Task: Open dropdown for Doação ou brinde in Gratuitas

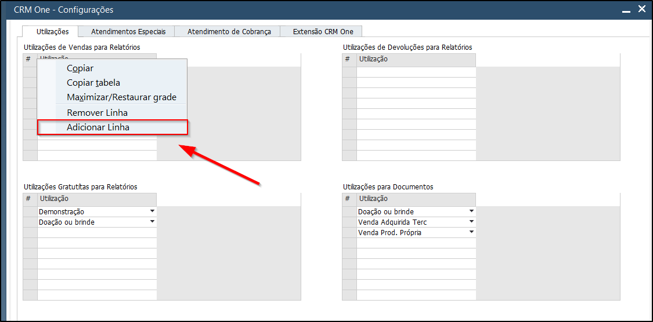Action: (x=153, y=222)
